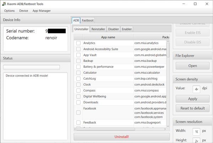This screenshot has width=213, height=143.
Task: Click the com.miui.powerkeeper package cell
Action: tap(150, 67)
